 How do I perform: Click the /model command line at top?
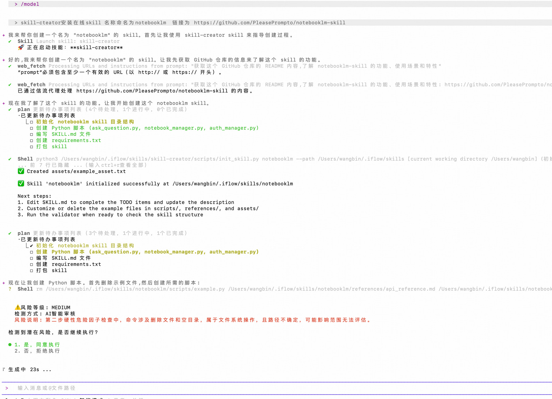tap(30, 4)
